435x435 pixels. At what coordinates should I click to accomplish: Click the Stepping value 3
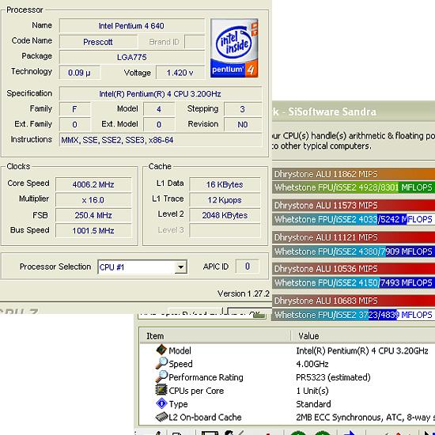click(243, 109)
